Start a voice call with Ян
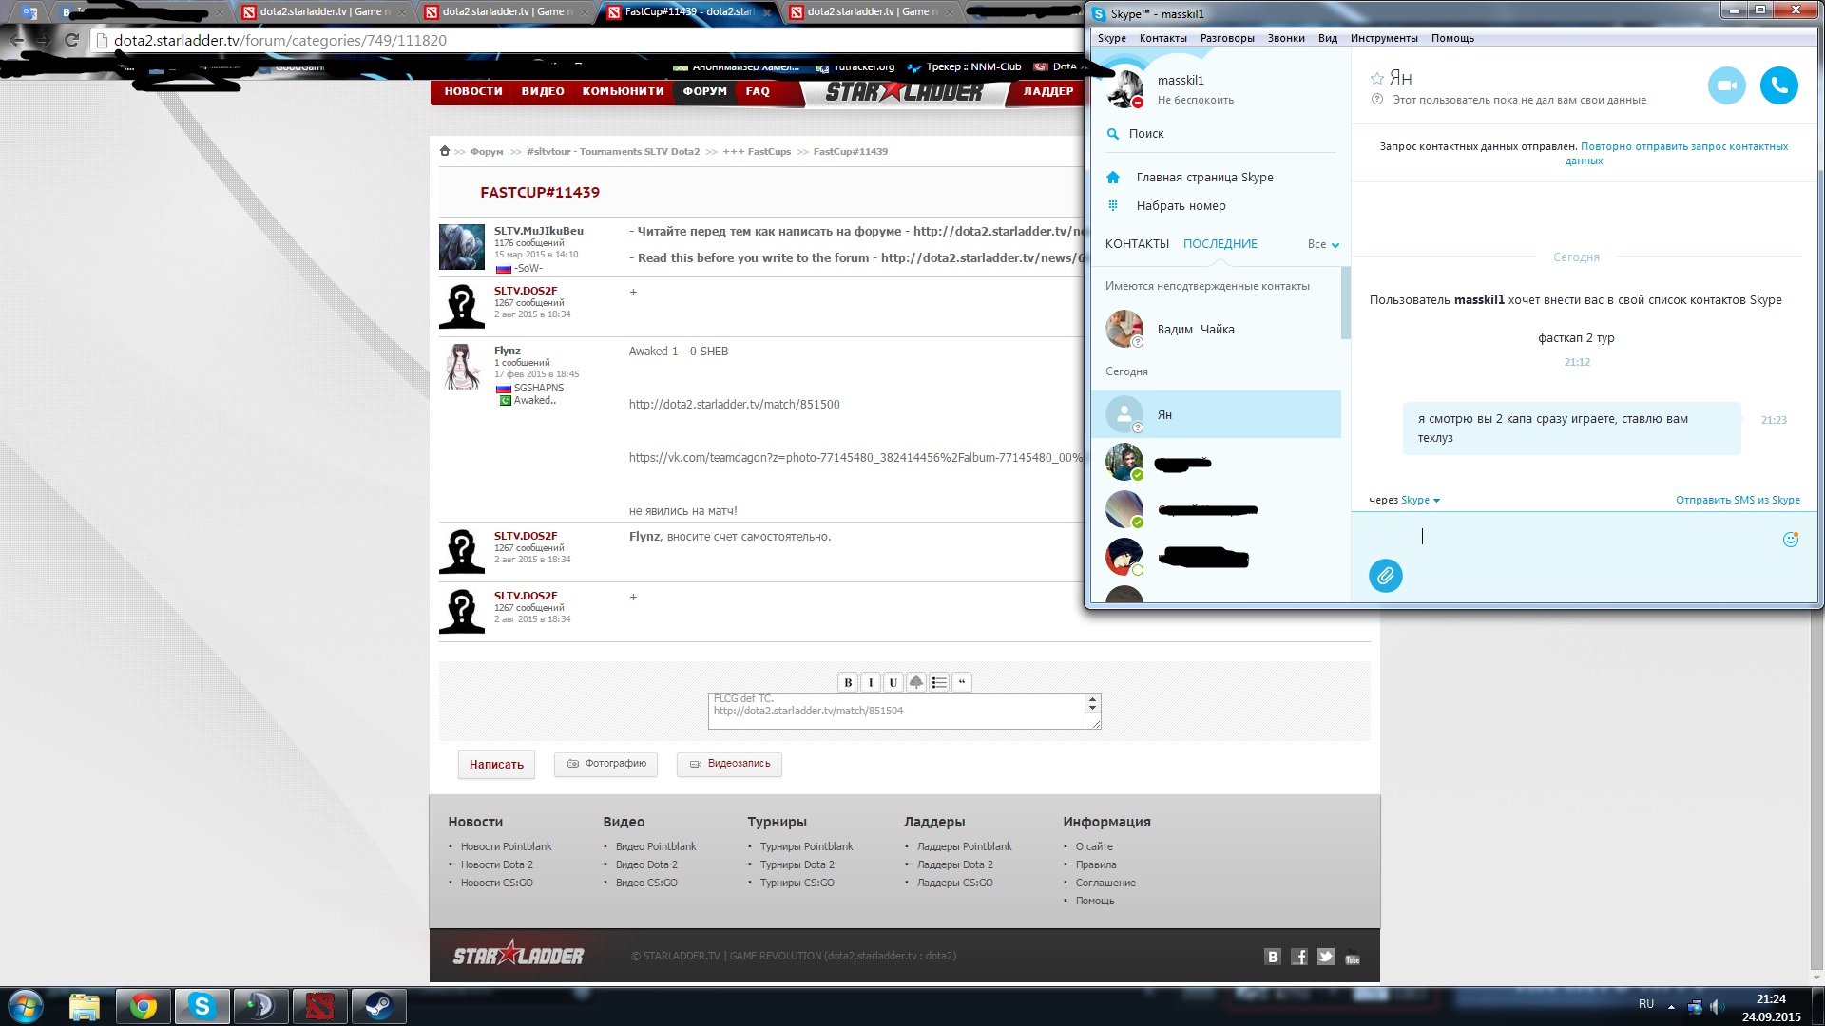This screenshot has width=1825, height=1026. [x=1778, y=85]
